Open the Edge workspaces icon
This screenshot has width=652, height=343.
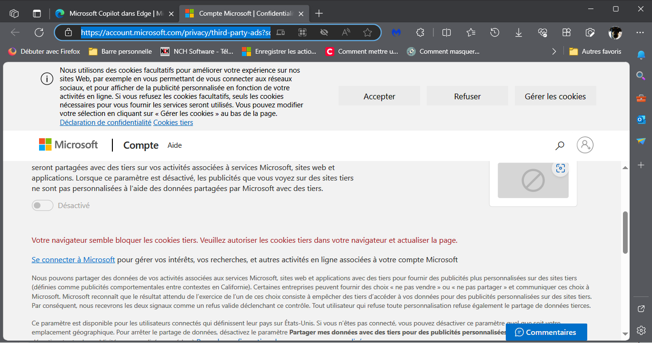tap(14, 13)
